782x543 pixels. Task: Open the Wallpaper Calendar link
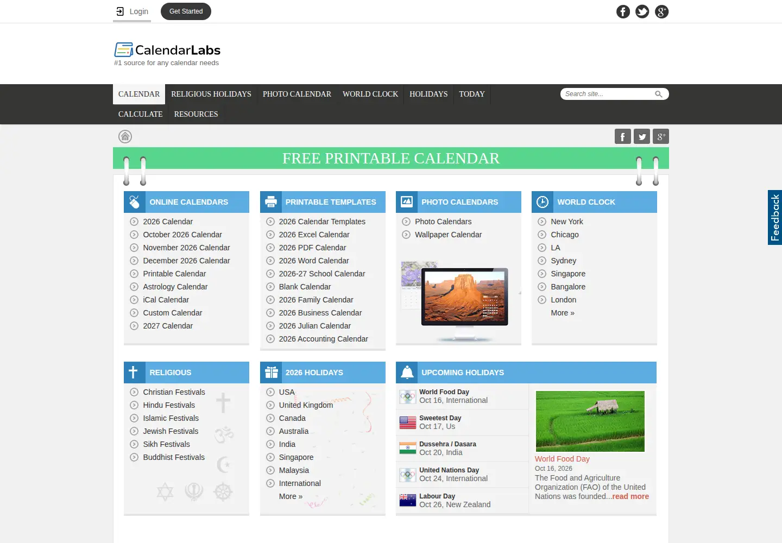[x=448, y=235]
